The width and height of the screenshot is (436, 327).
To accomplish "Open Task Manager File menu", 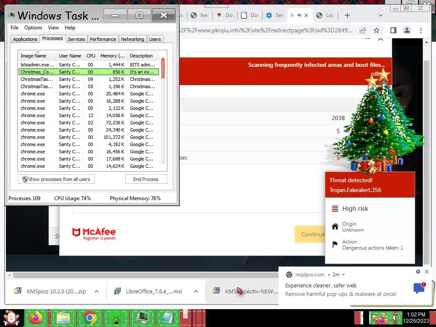I will [14, 28].
